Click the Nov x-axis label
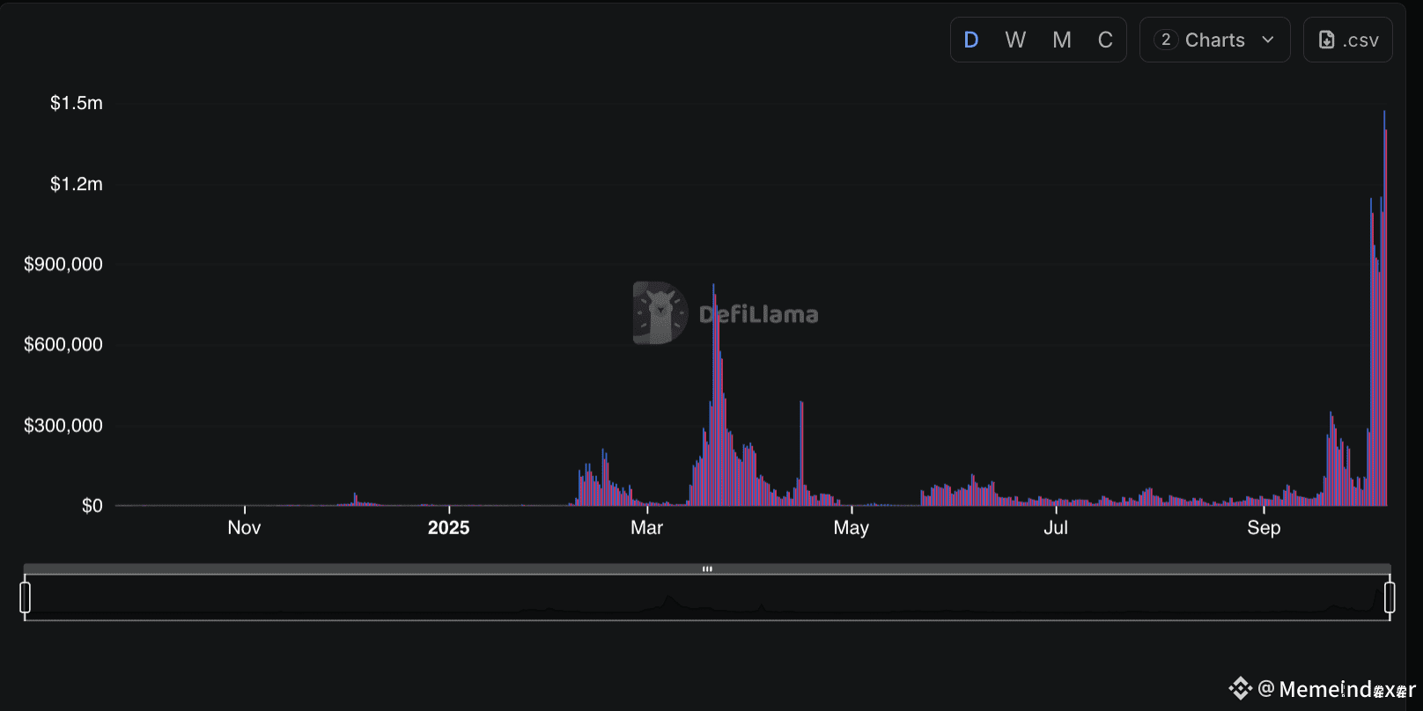The image size is (1423, 711). (244, 527)
